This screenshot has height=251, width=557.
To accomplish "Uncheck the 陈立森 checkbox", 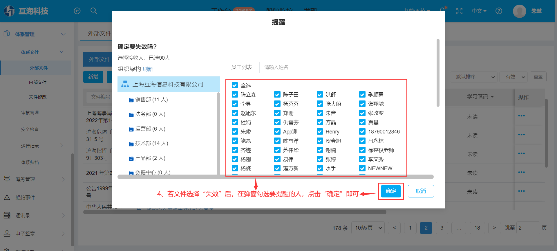I will pos(235,95).
